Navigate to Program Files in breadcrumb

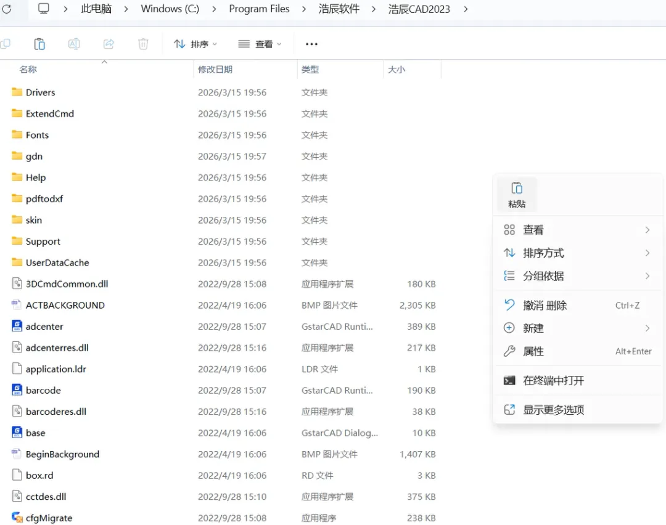[x=259, y=9]
